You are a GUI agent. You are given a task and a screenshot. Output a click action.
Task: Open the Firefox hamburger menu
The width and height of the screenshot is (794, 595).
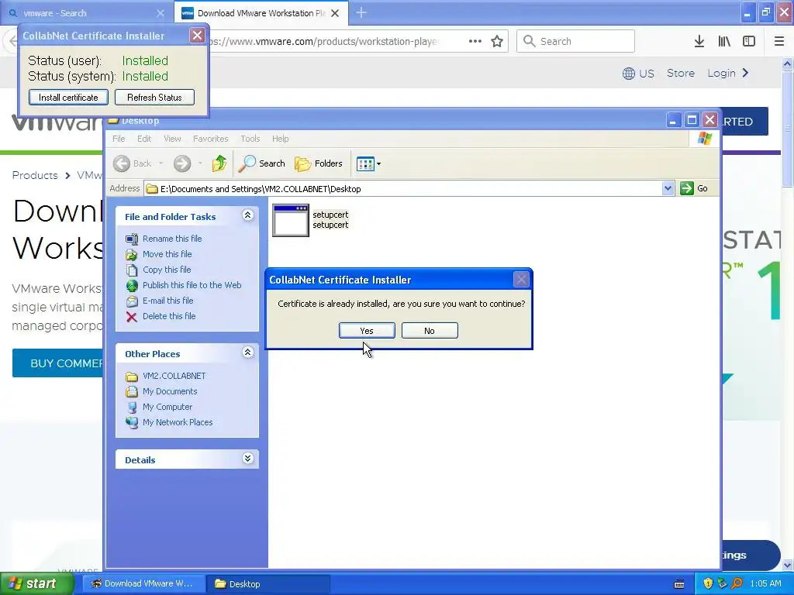[779, 42]
